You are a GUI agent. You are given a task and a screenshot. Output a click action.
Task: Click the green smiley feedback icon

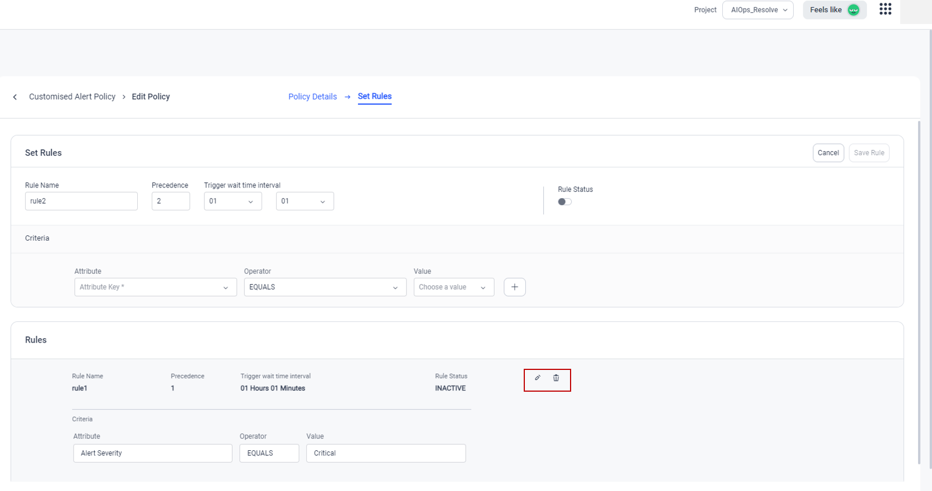click(853, 10)
